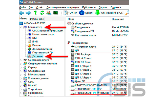Image resolution: width=148 pixels, height=98 pixels.
Task: Select the DMI tree item
Action: click(x=35, y=38)
